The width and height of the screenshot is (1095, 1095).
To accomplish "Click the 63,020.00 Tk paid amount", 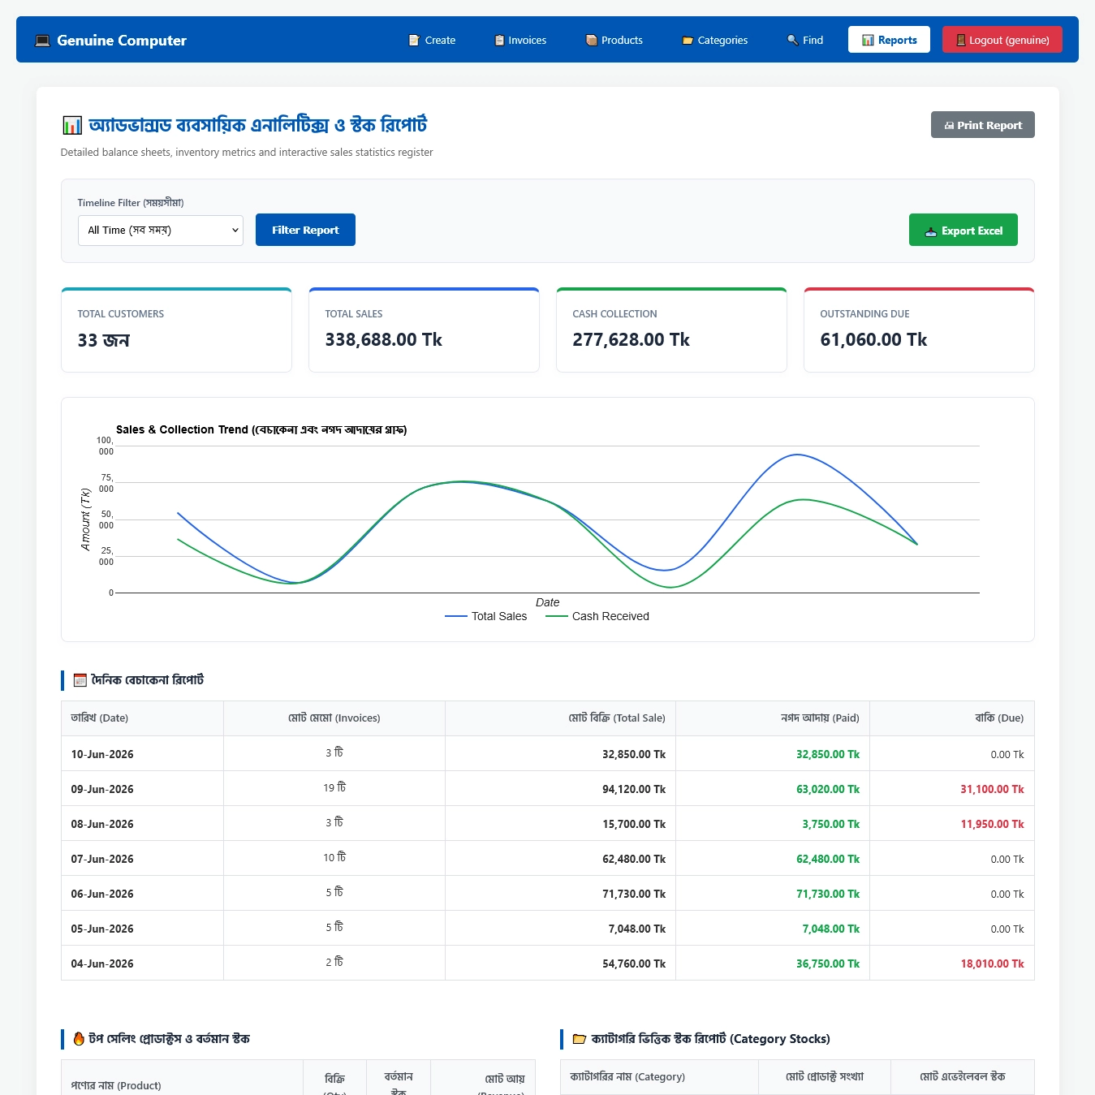I will 828,790.
